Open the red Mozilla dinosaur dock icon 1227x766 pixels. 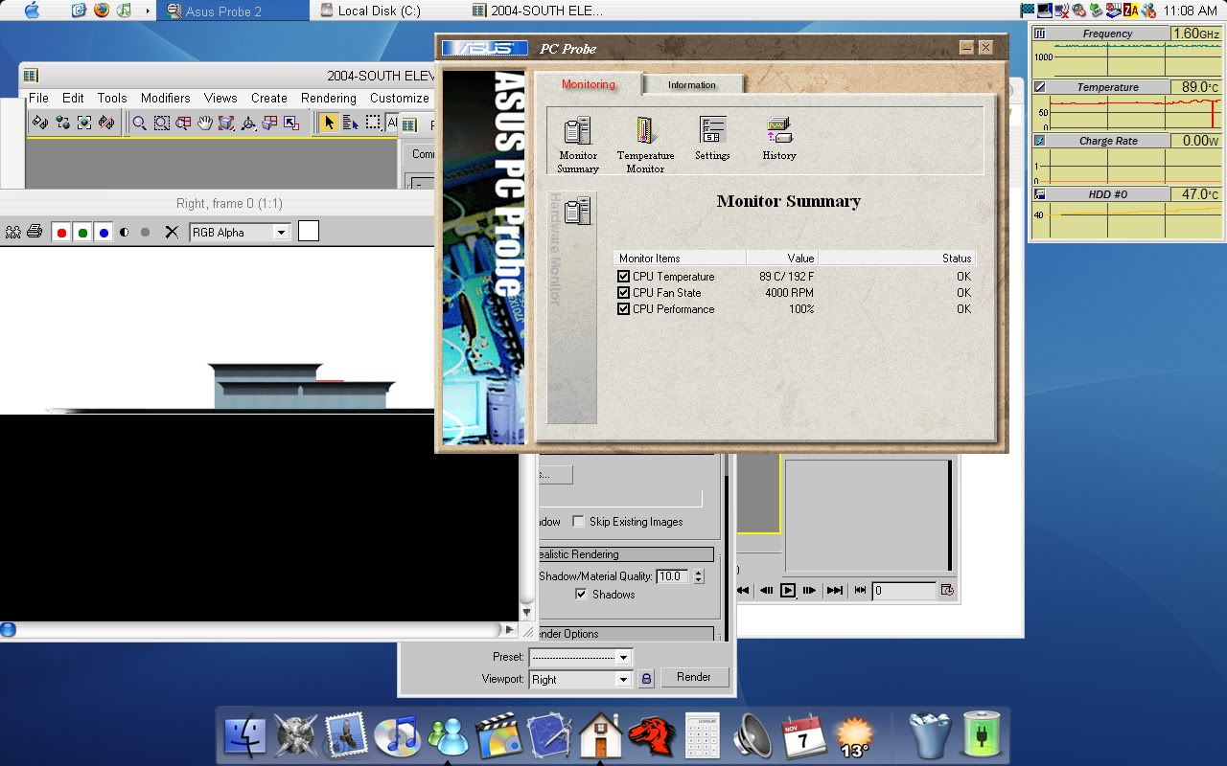[x=652, y=735]
